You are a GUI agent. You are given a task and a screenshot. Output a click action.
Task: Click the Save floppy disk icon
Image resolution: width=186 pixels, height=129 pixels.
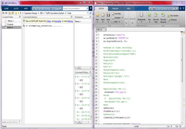108,15
